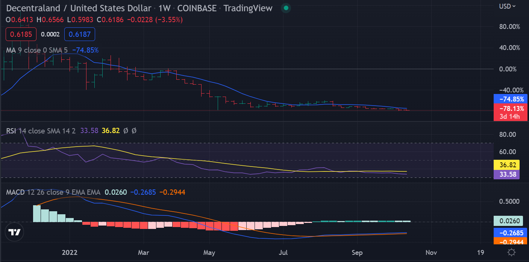Click the 80.00% price axis label

(x=509, y=27)
